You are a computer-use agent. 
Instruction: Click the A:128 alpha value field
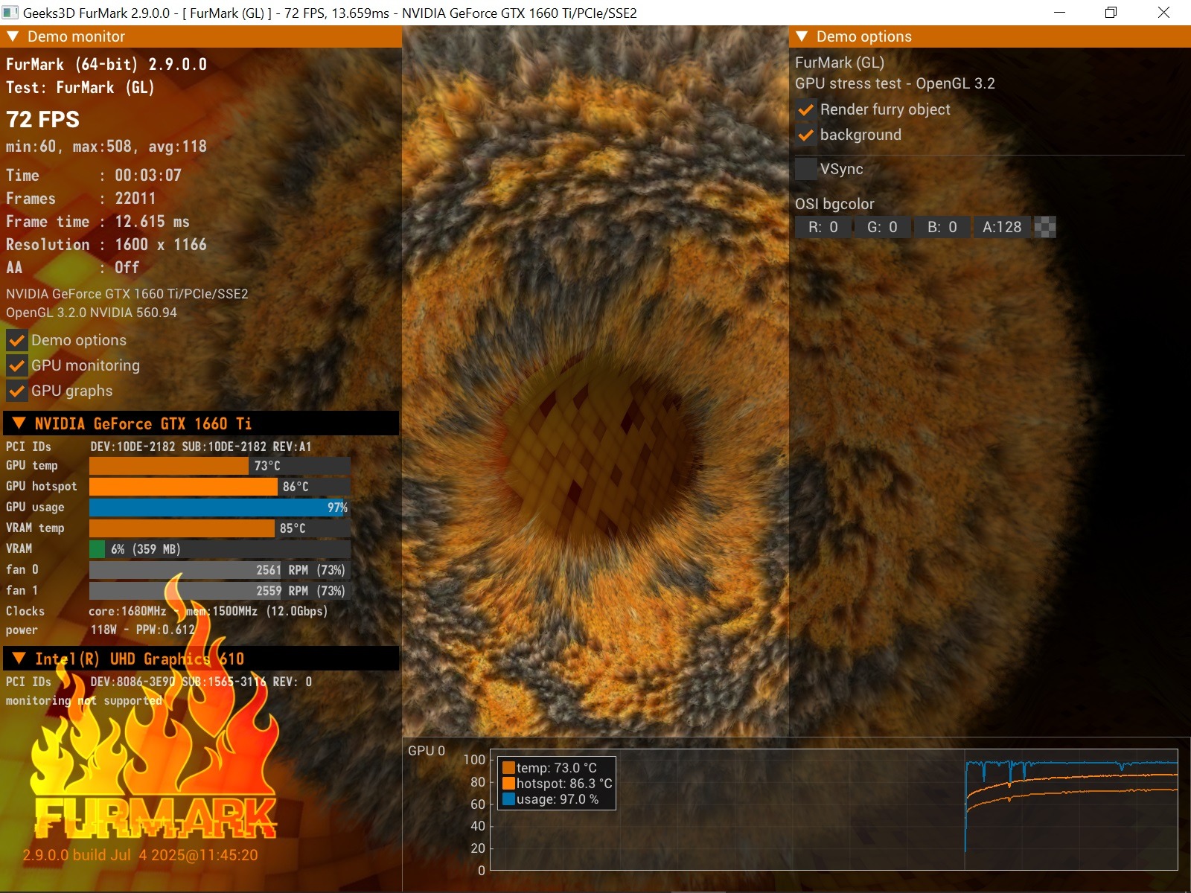(x=1002, y=228)
